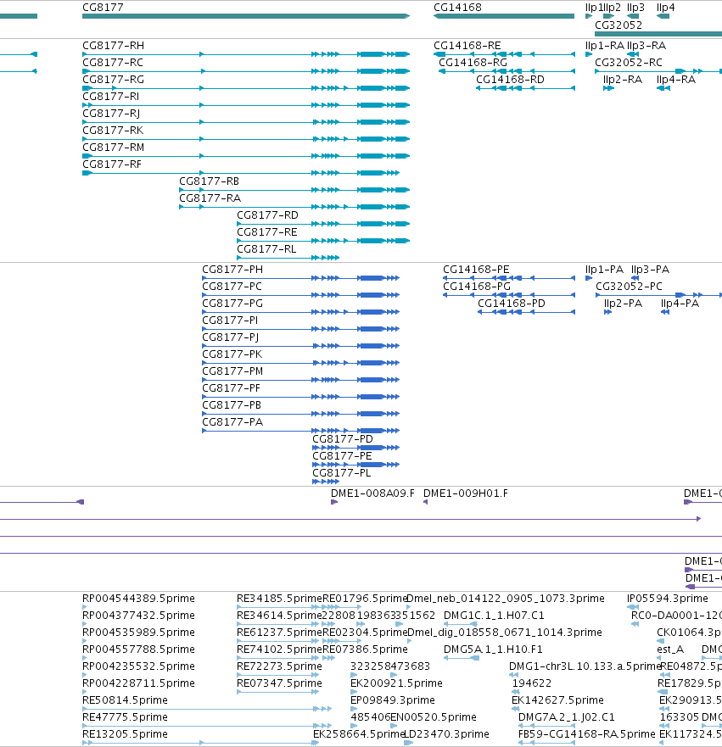Select protein CG8177-PD

pyautogui.click(x=343, y=439)
